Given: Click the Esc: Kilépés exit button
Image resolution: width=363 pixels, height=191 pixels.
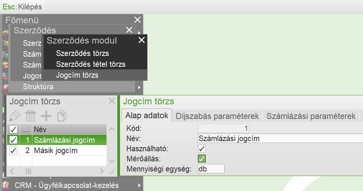Looking at the screenshot, I should point(22,7).
